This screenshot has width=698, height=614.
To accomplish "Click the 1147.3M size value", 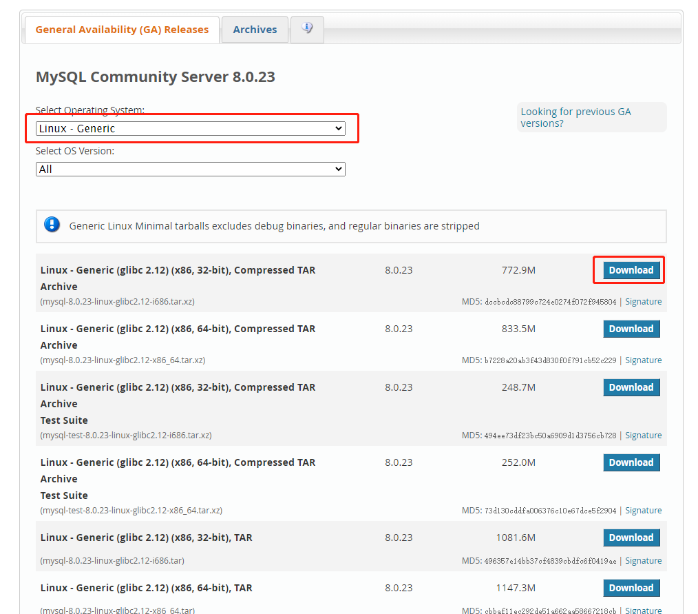I will pyautogui.click(x=516, y=588).
